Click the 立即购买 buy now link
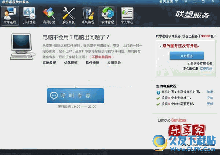Viewport: 220px width, 155px height. 206,68
